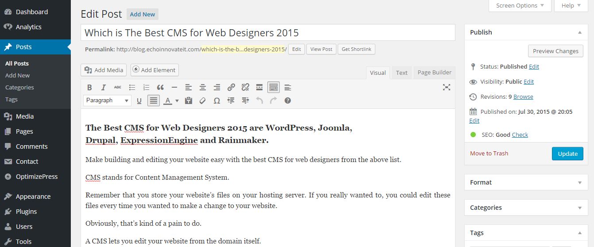
Task: Increase indent
Action: tap(245, 100)
